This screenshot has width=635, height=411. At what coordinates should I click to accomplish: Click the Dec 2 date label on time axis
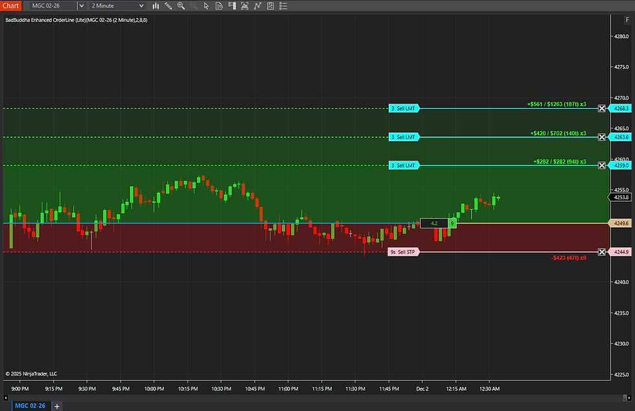(422, 389)
